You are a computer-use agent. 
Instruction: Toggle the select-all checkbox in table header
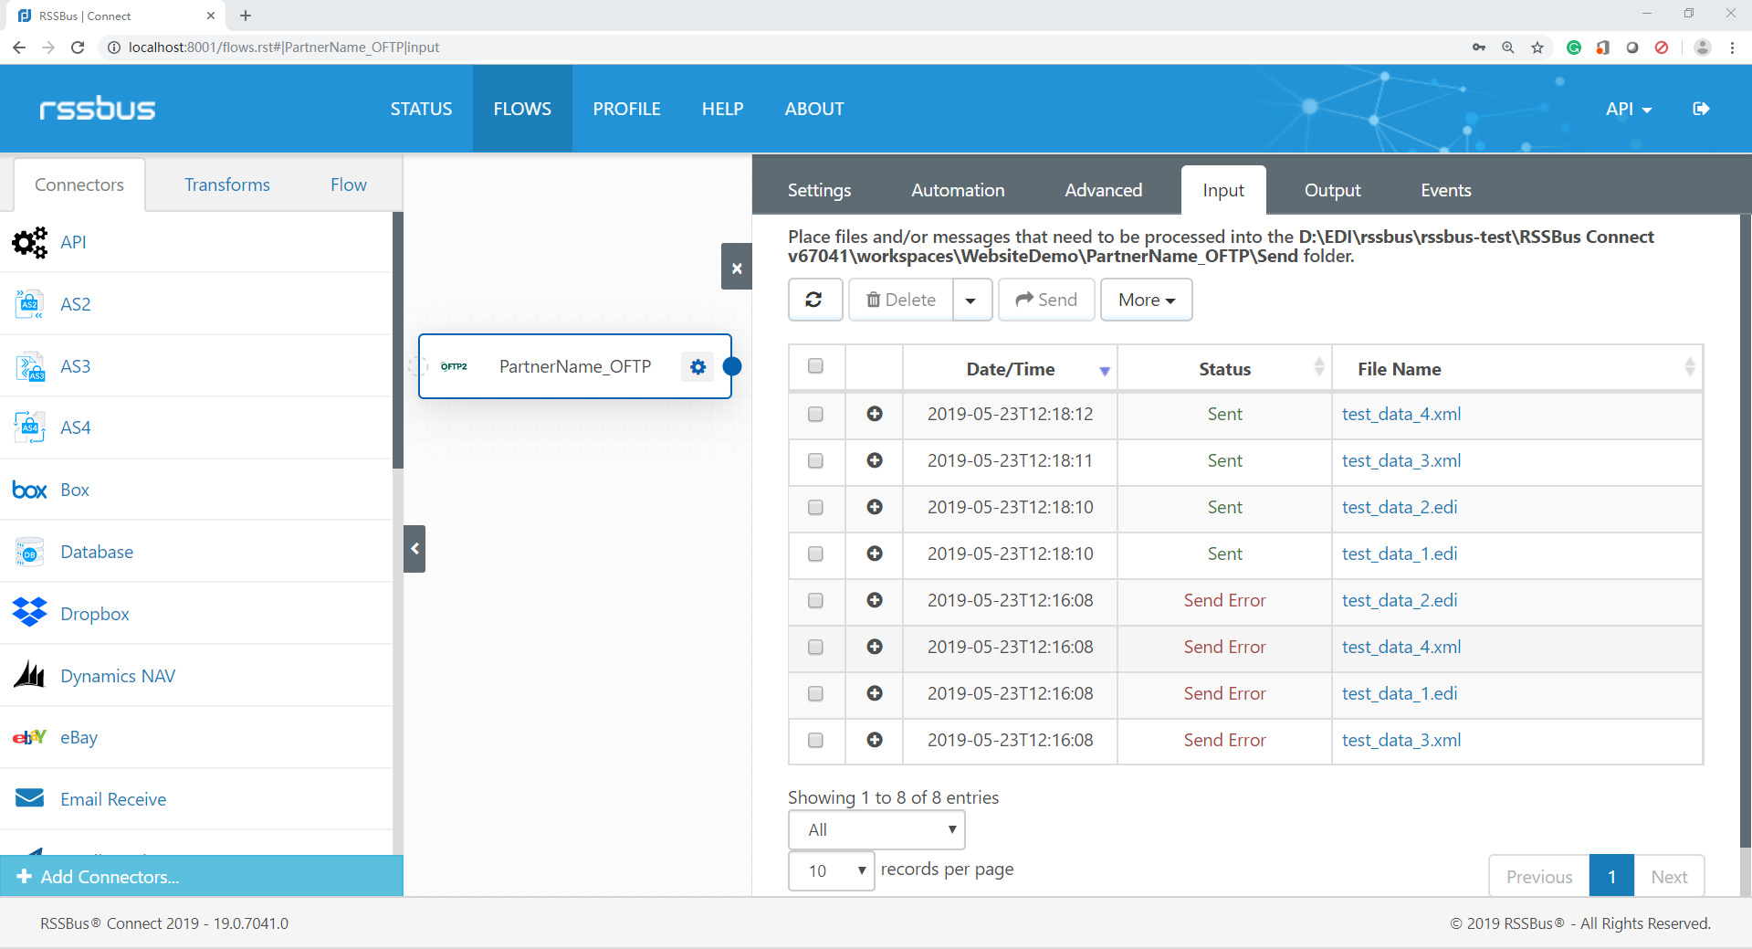[x=815, y=366]
